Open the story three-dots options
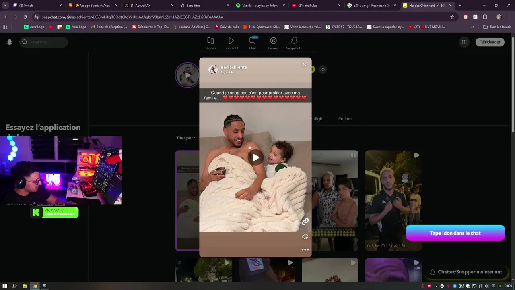Screen dimensions: 515x290 [305, 249]
